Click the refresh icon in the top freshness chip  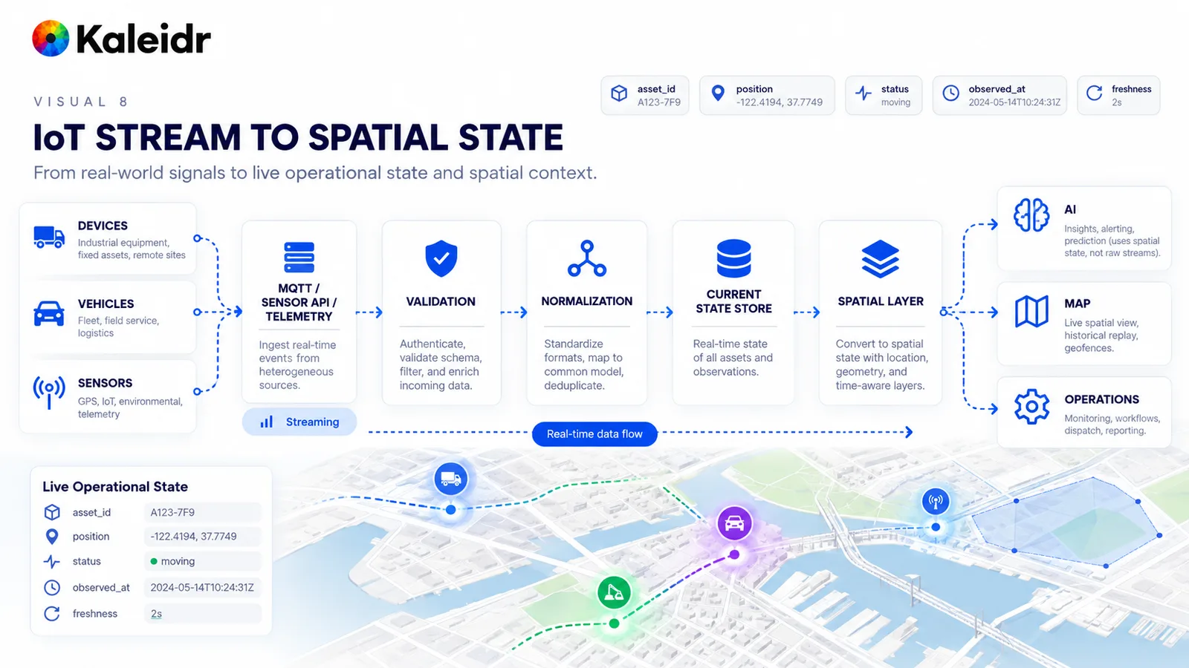(x=1095, y=94)
